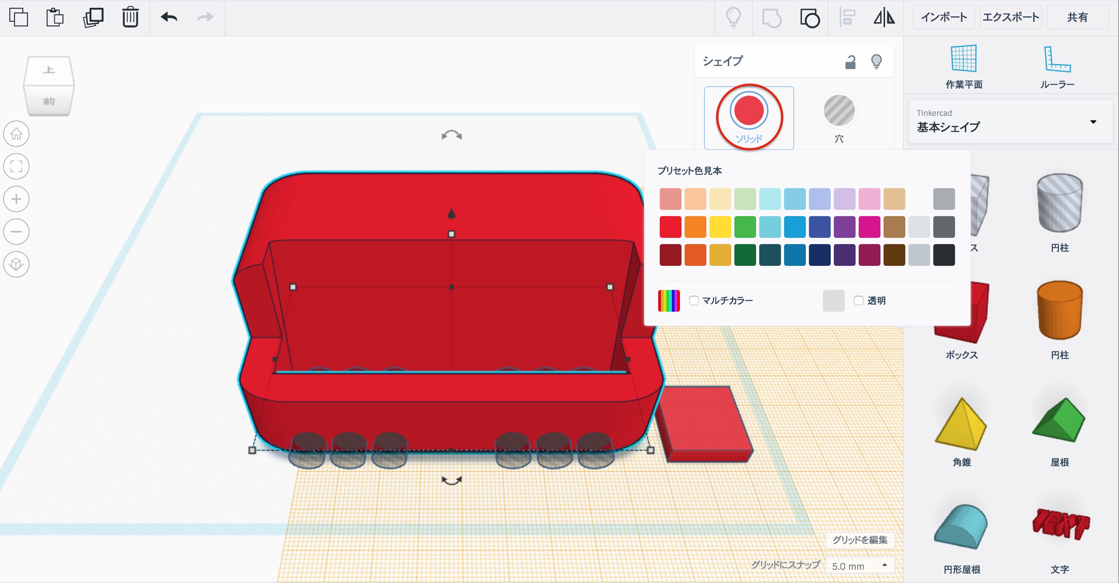Toggle the shape lock icon
Viewport: 1119px width, 583px height.
click(x=850, y=62)
